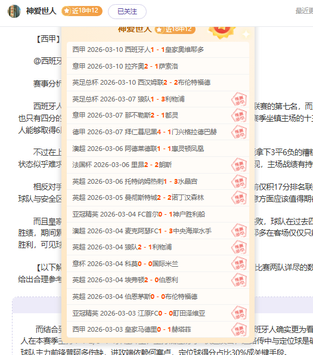Image resolution: width=313 pixels, height=355 pixels.
Task: Click hit stamp on 皇家马德里 0-1 赫塔菲 row
Action: point(239,330)
